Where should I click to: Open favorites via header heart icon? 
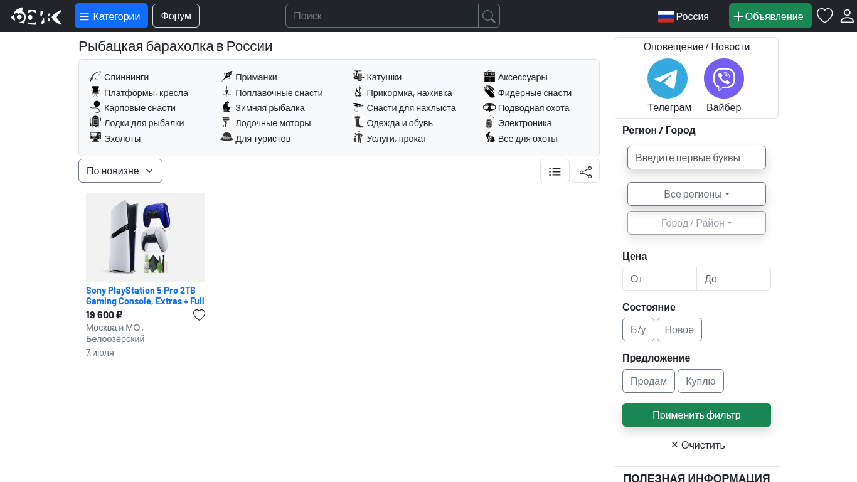pos(824,16)
